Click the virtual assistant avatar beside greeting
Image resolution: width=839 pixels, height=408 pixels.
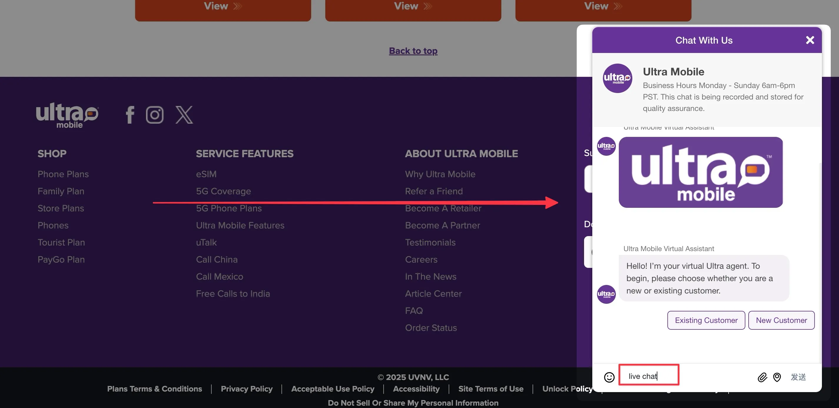tap(606, 294)
